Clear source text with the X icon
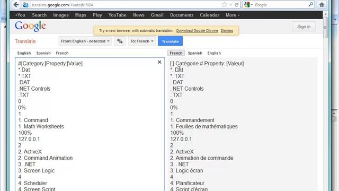 [159, 62]
